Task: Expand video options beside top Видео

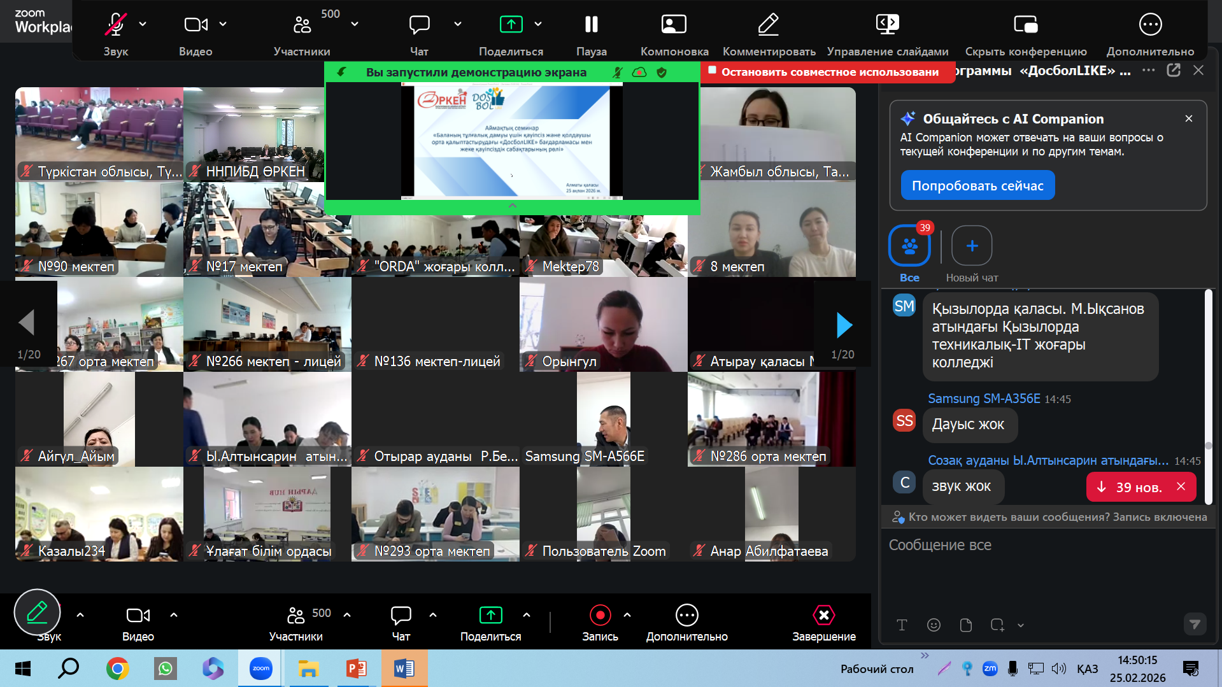Action: pos(223,24)
